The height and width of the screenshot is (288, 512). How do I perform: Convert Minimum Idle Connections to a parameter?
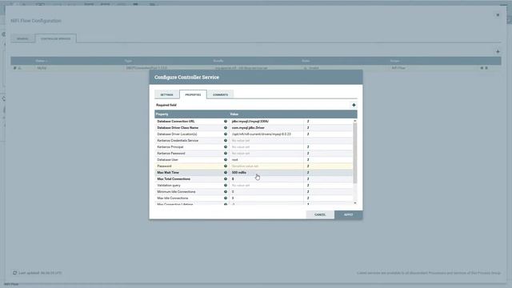(x=308, y=192)
